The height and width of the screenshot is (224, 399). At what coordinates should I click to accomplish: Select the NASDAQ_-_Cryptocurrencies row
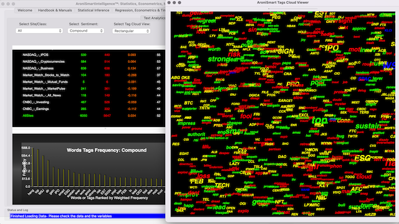tap(89, 62)
